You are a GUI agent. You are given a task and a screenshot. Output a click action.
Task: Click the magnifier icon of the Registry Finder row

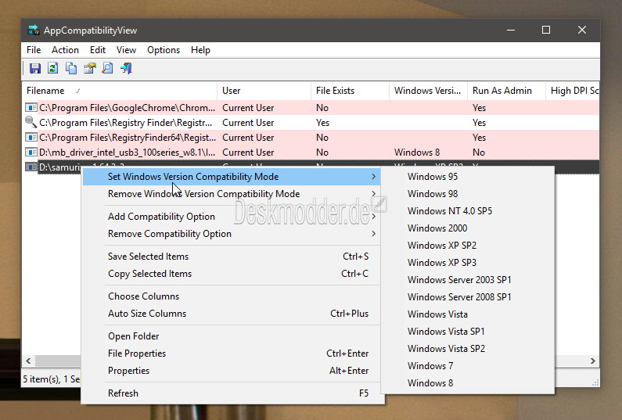click(31, 122)
